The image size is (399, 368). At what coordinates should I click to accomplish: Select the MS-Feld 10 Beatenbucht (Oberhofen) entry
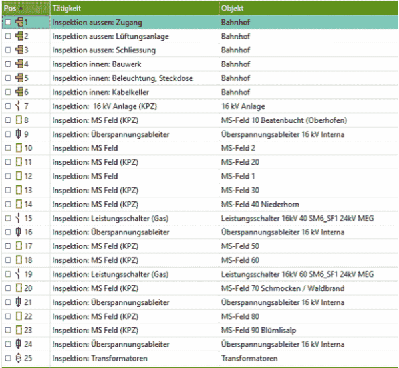284,120
